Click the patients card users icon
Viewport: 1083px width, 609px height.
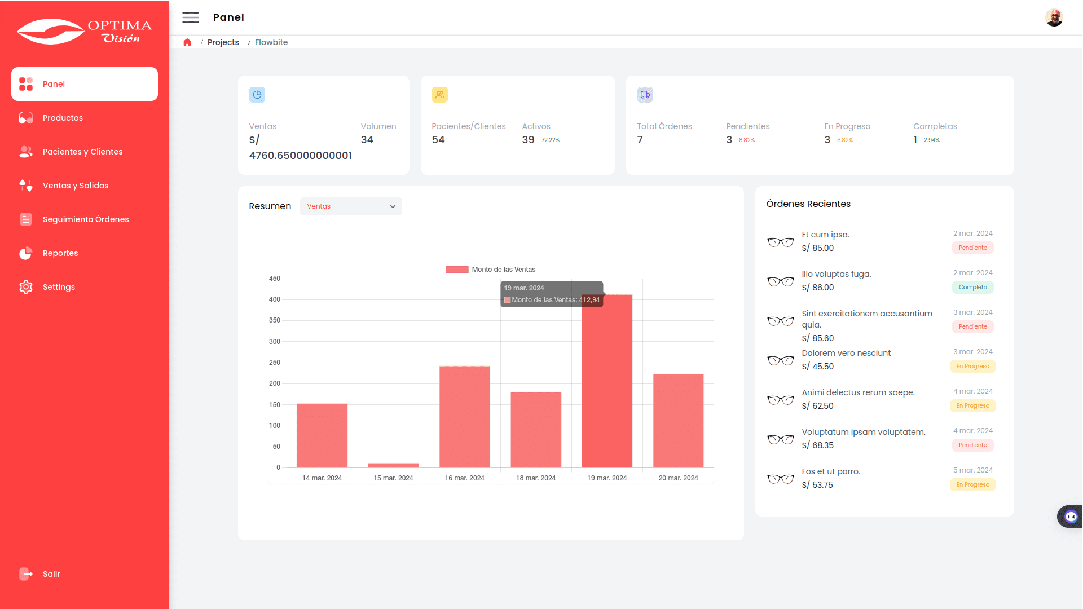point(440,95)
